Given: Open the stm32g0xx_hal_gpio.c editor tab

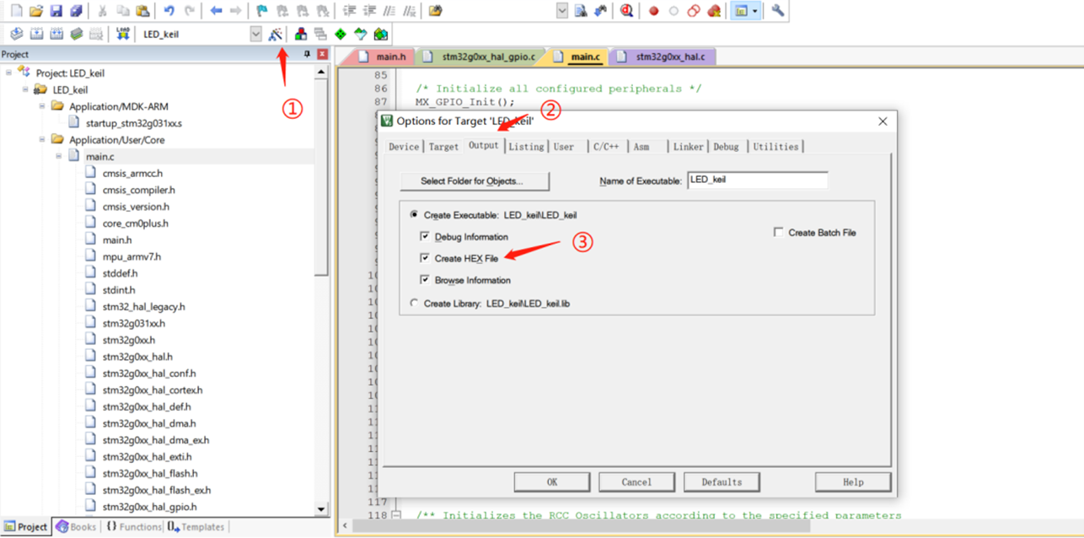Looking at the screenshot, I should click(x=488, y=56).
